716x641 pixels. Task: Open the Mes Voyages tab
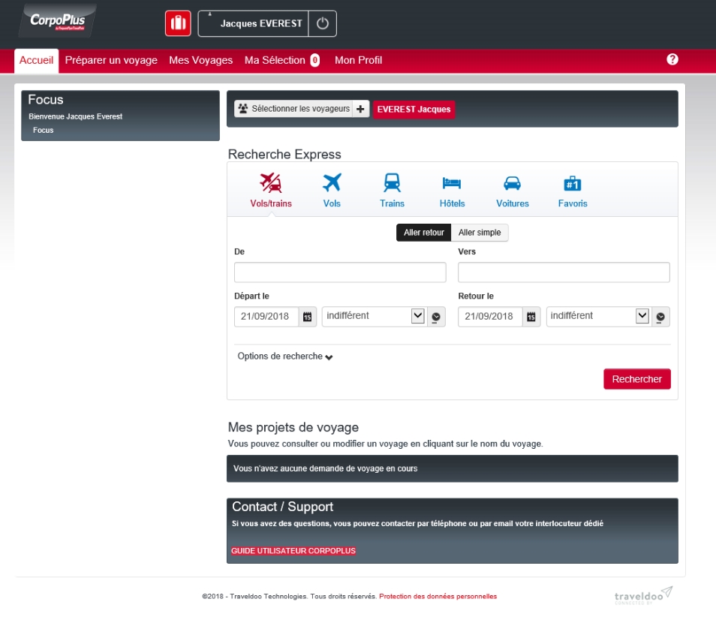click(x=201, y=60)
